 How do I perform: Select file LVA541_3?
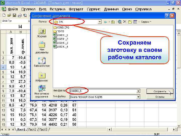(61, 43)
